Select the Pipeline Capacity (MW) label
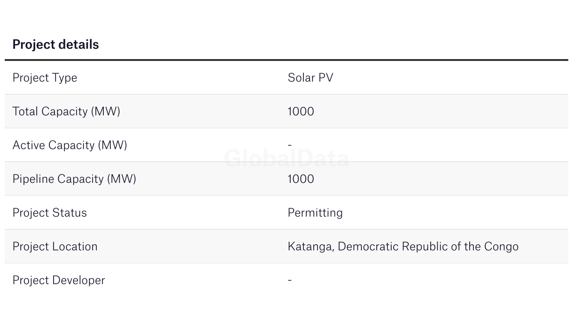The width and height of the screenshot is (573, 316). tap(74, 179)
